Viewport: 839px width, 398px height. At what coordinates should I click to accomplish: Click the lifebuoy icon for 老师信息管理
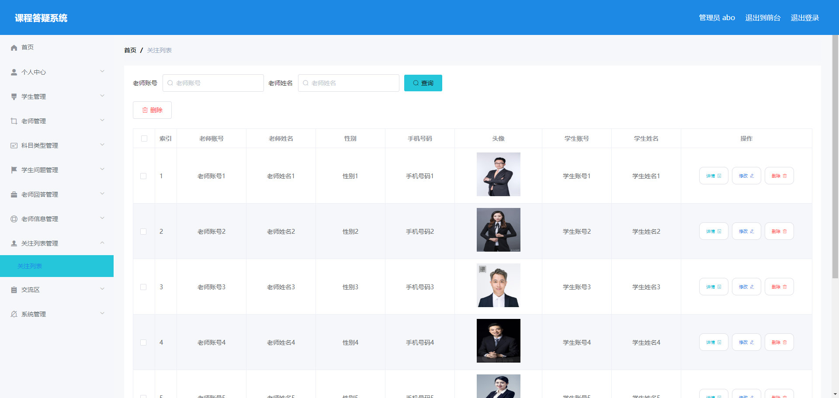[14, 219]
